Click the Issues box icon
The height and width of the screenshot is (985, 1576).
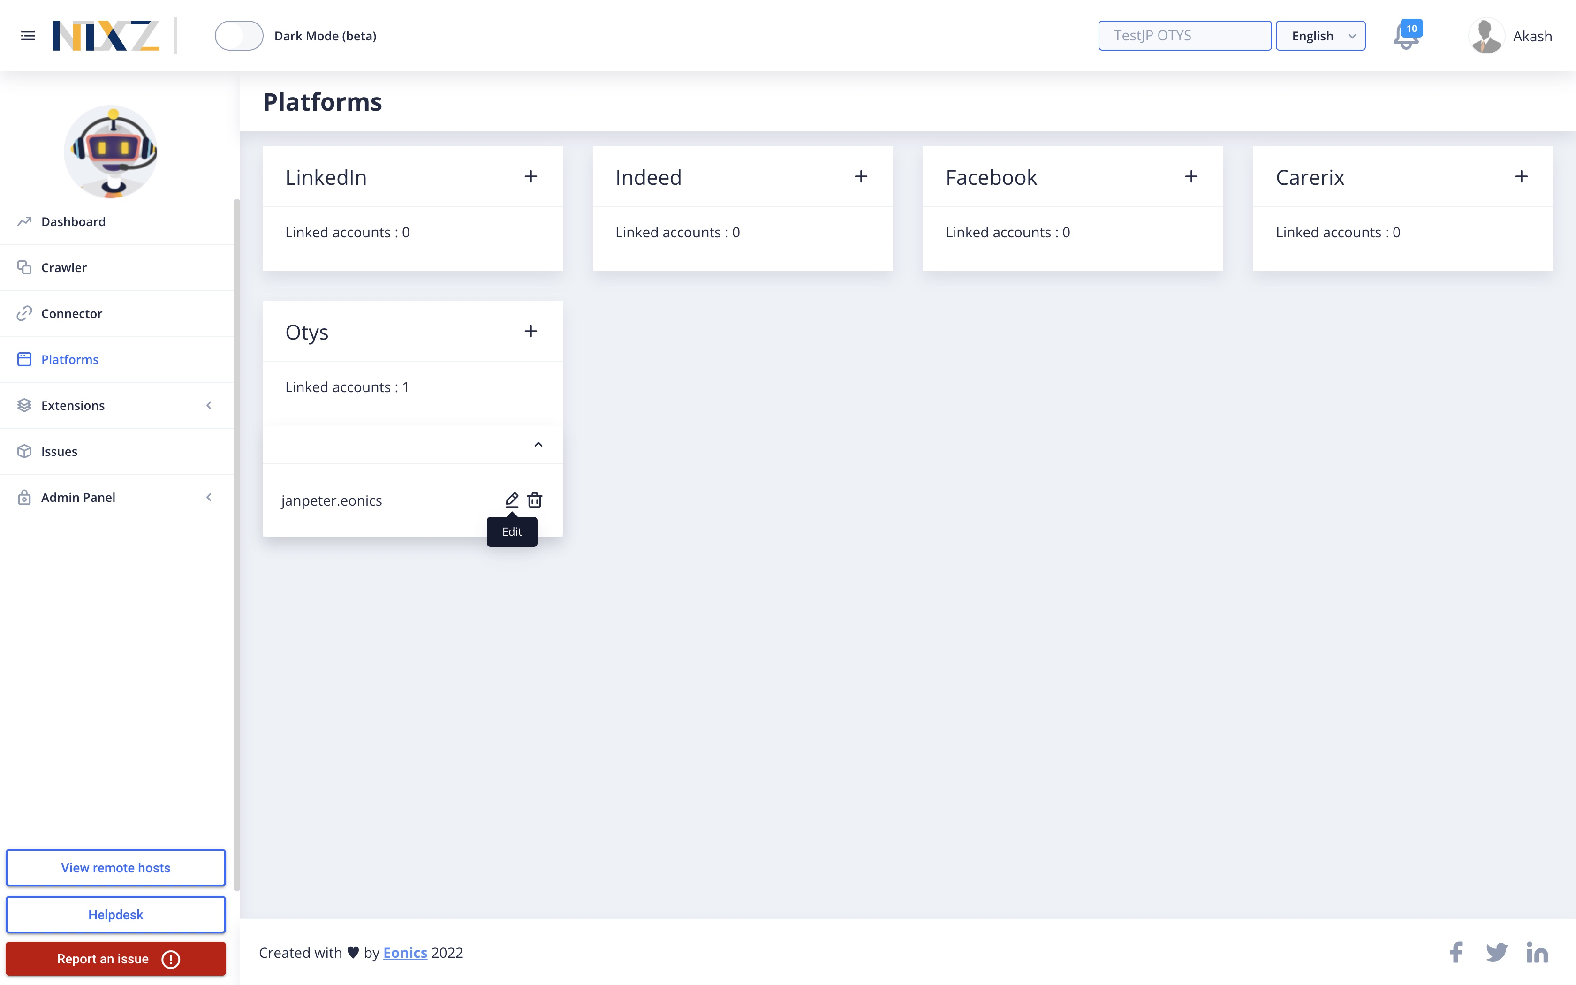[24, 451]
